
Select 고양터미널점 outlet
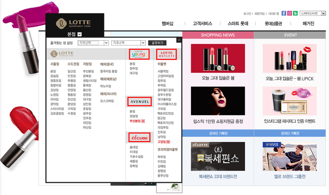[x=165, y=76]
